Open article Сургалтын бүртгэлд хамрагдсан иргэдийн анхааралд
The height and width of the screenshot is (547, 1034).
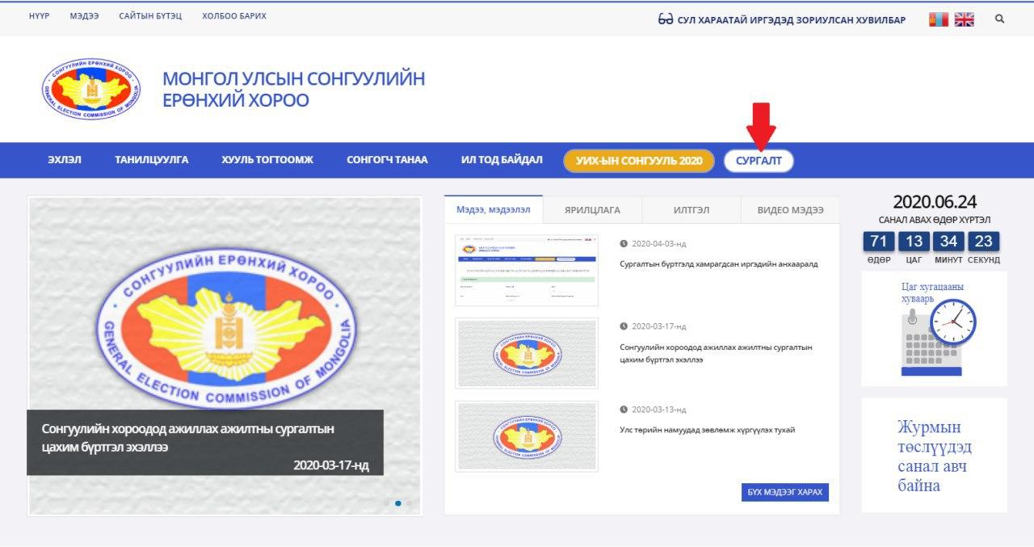(x=719, y=263)
